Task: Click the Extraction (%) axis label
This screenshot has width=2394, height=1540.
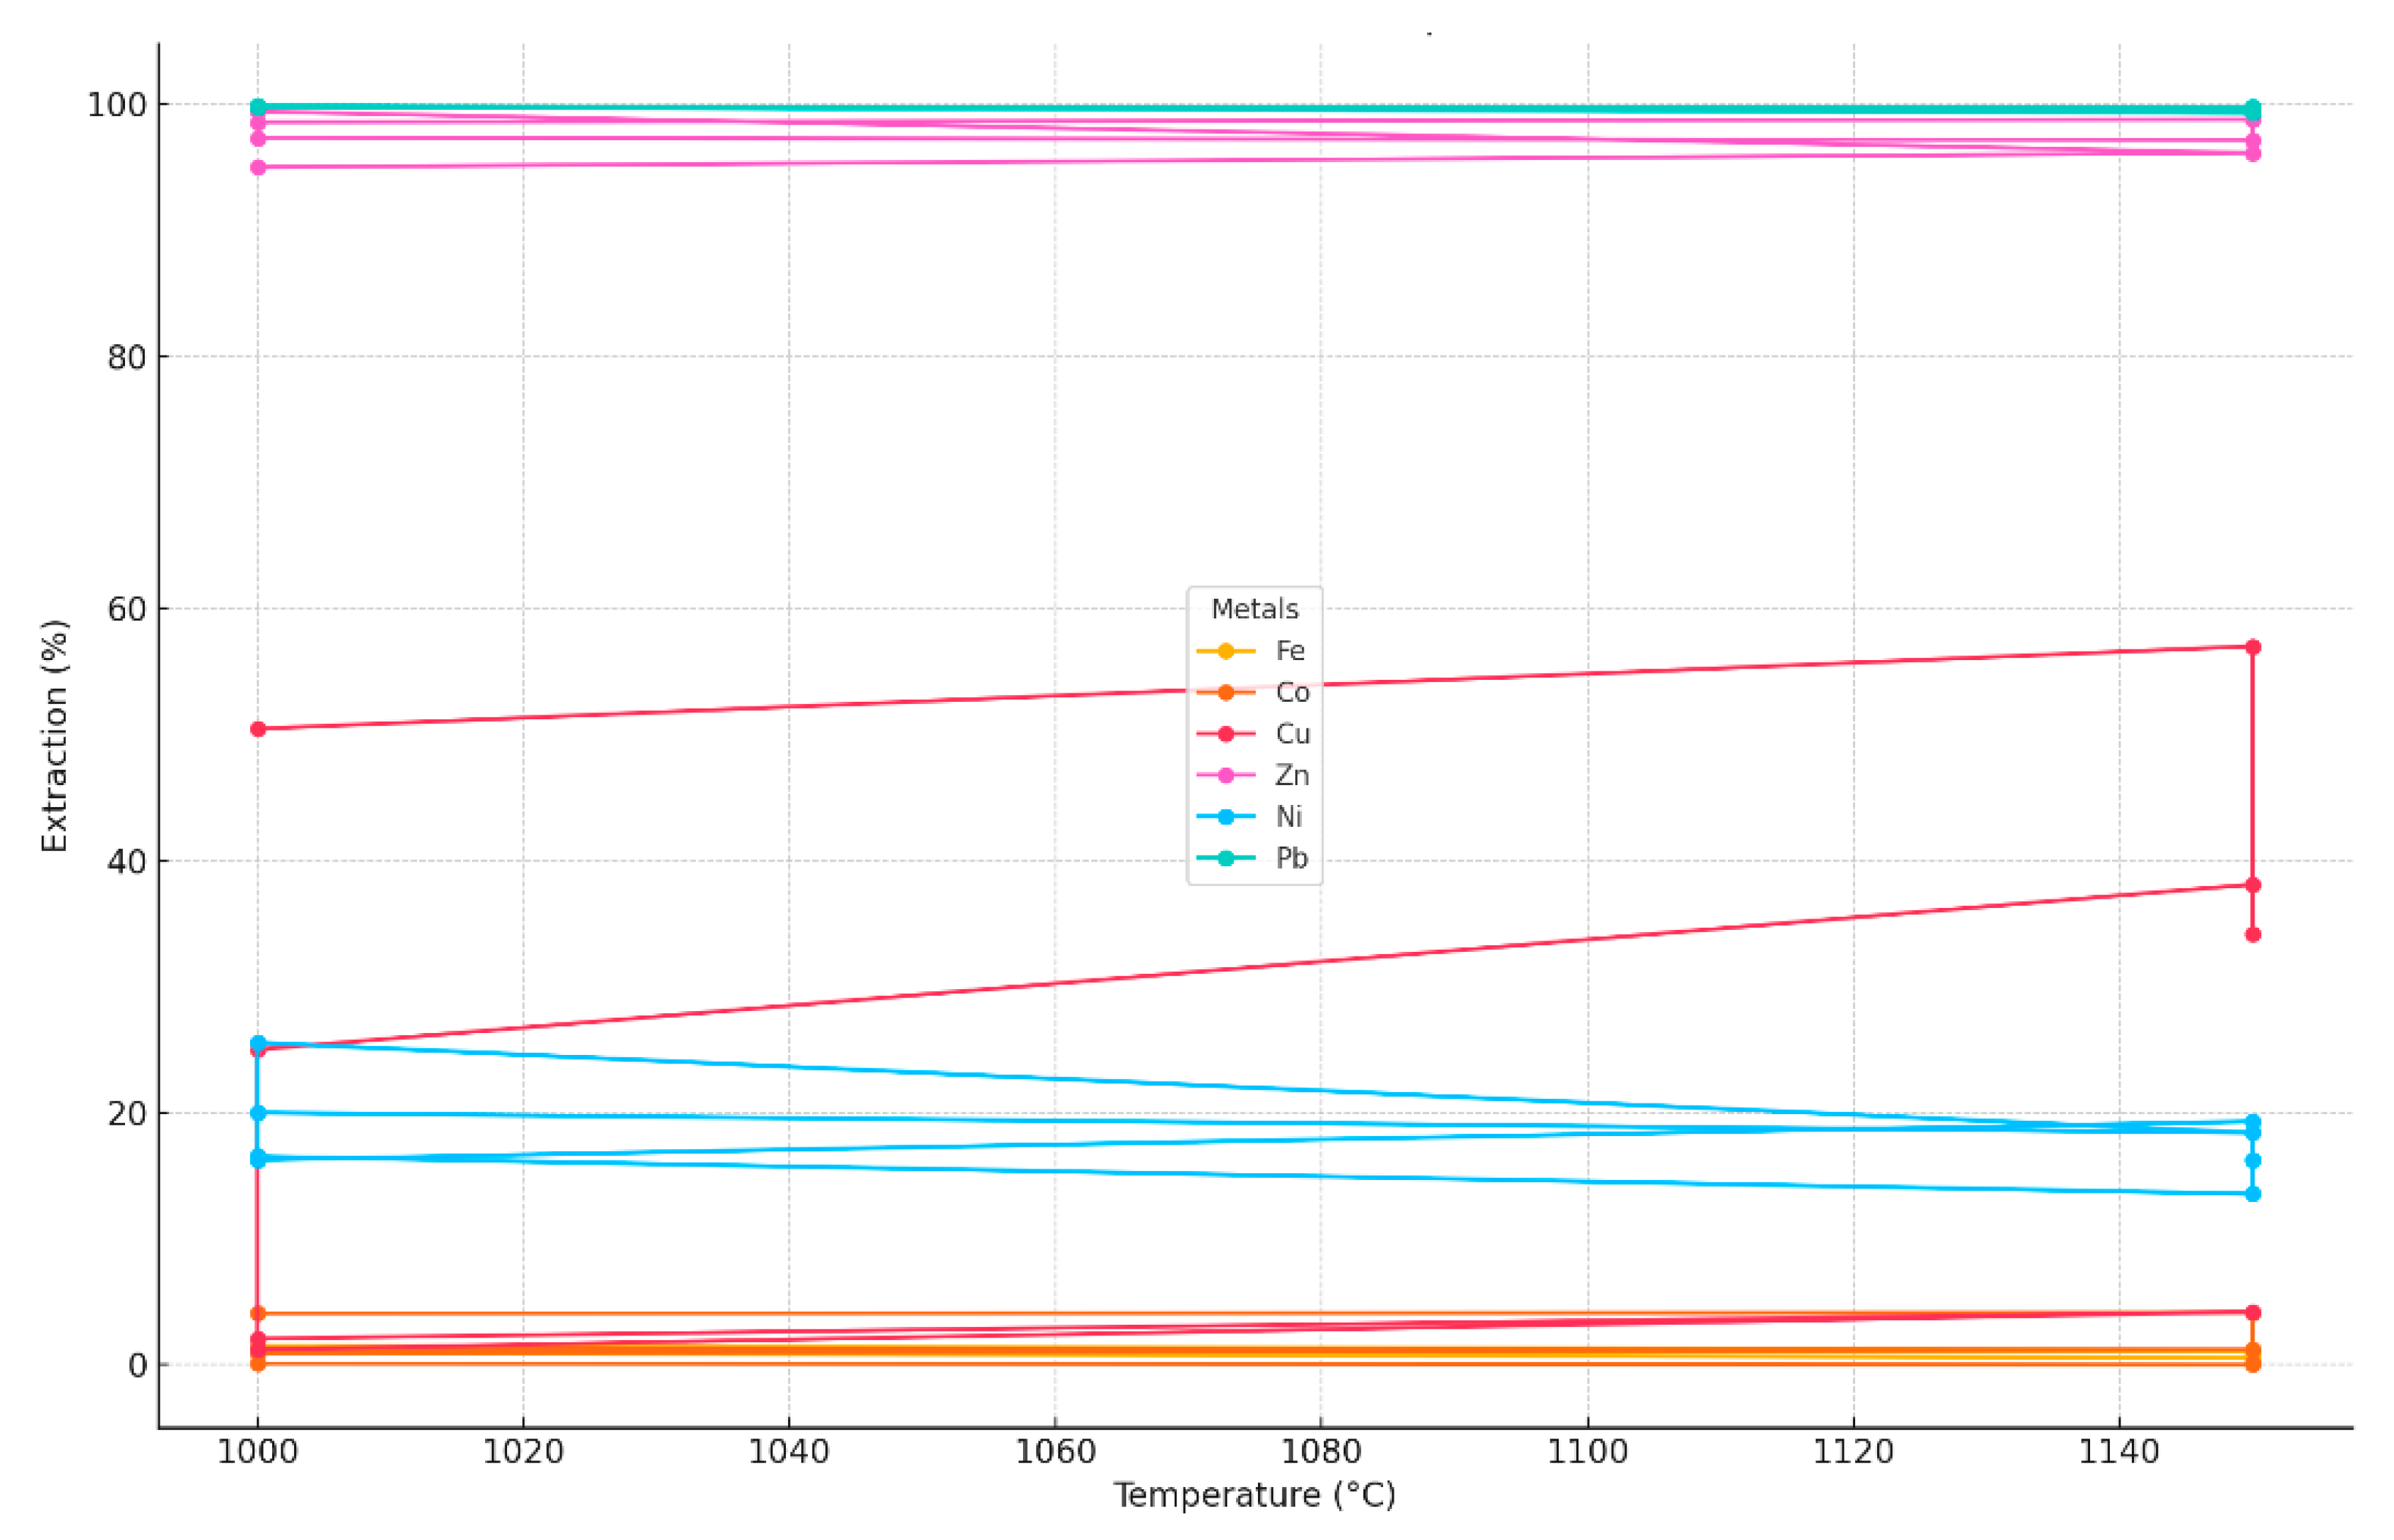Action: [x=54, y=736]
